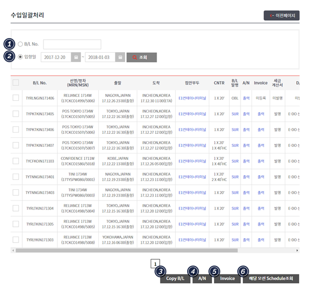Select the B/L No. radio button

(20, 44)
